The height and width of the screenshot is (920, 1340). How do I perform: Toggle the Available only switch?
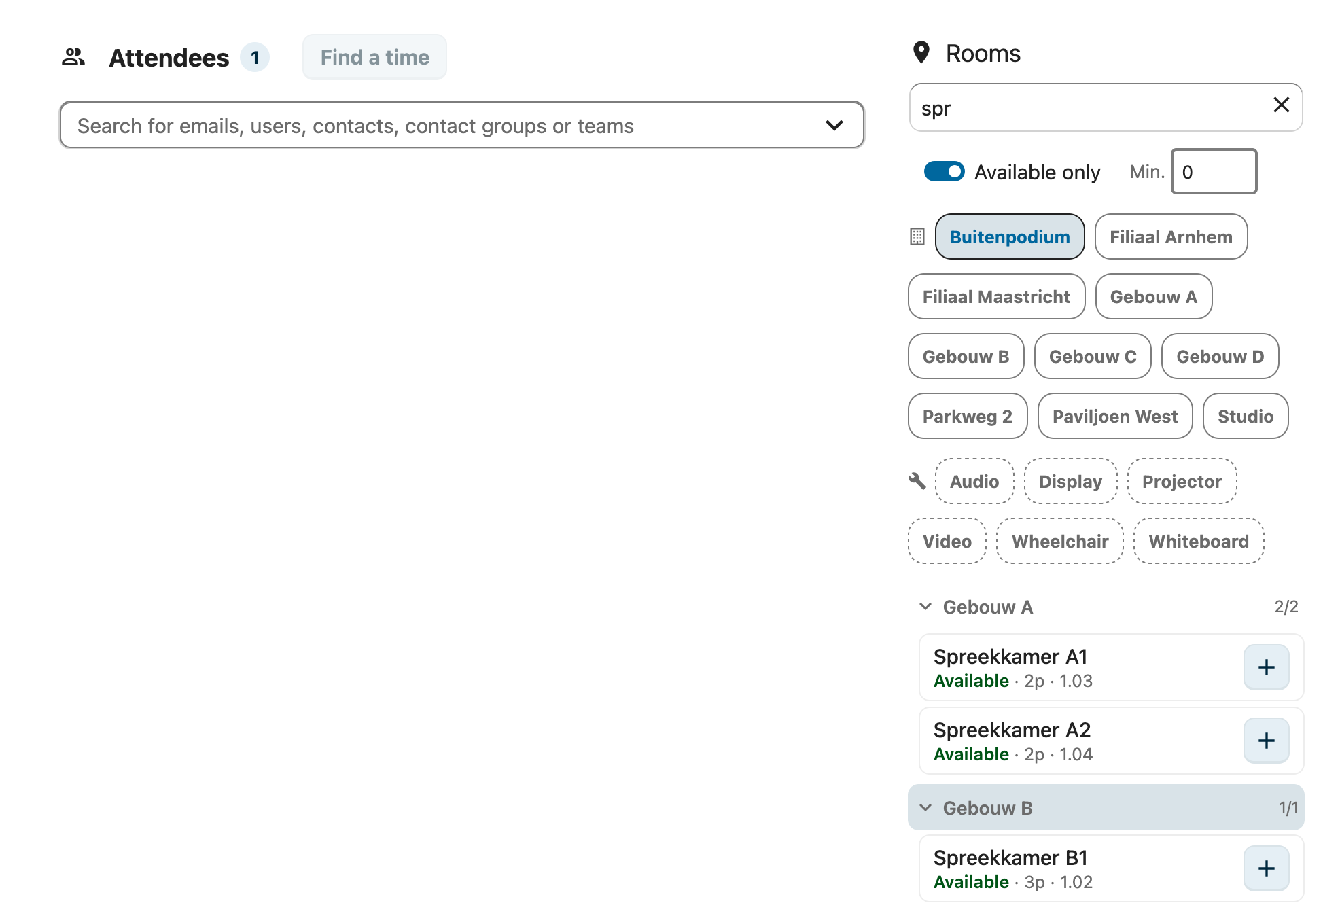pyautogui.click(x=944, y=171)
